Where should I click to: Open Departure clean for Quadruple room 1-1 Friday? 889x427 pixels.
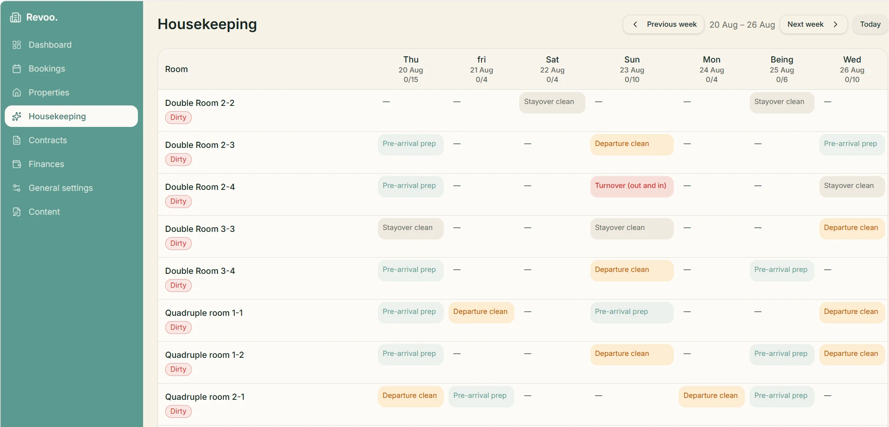[x=481, y=312]
